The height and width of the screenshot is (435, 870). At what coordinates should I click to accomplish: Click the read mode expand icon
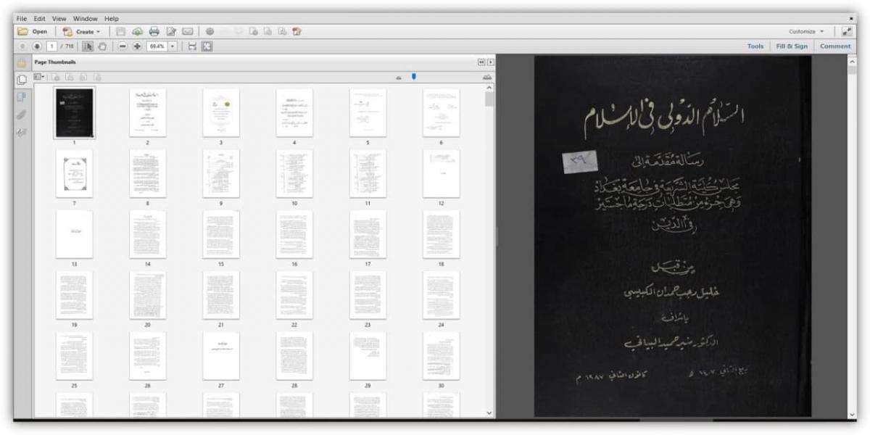click(847, 32)
